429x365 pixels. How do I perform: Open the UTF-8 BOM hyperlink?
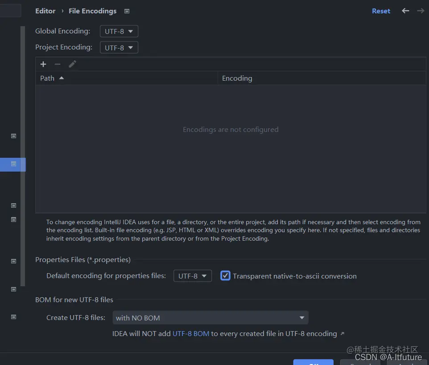pyautogui.click(x=191, y=333)
